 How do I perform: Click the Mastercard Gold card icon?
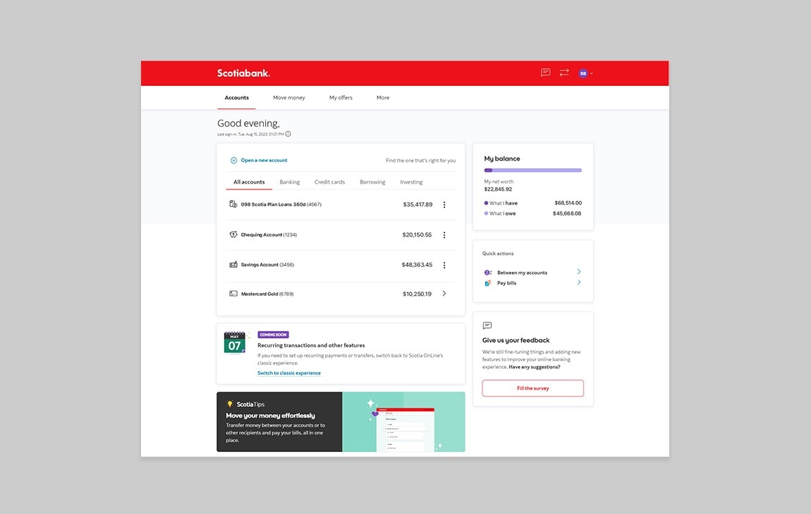click(233, 294)
